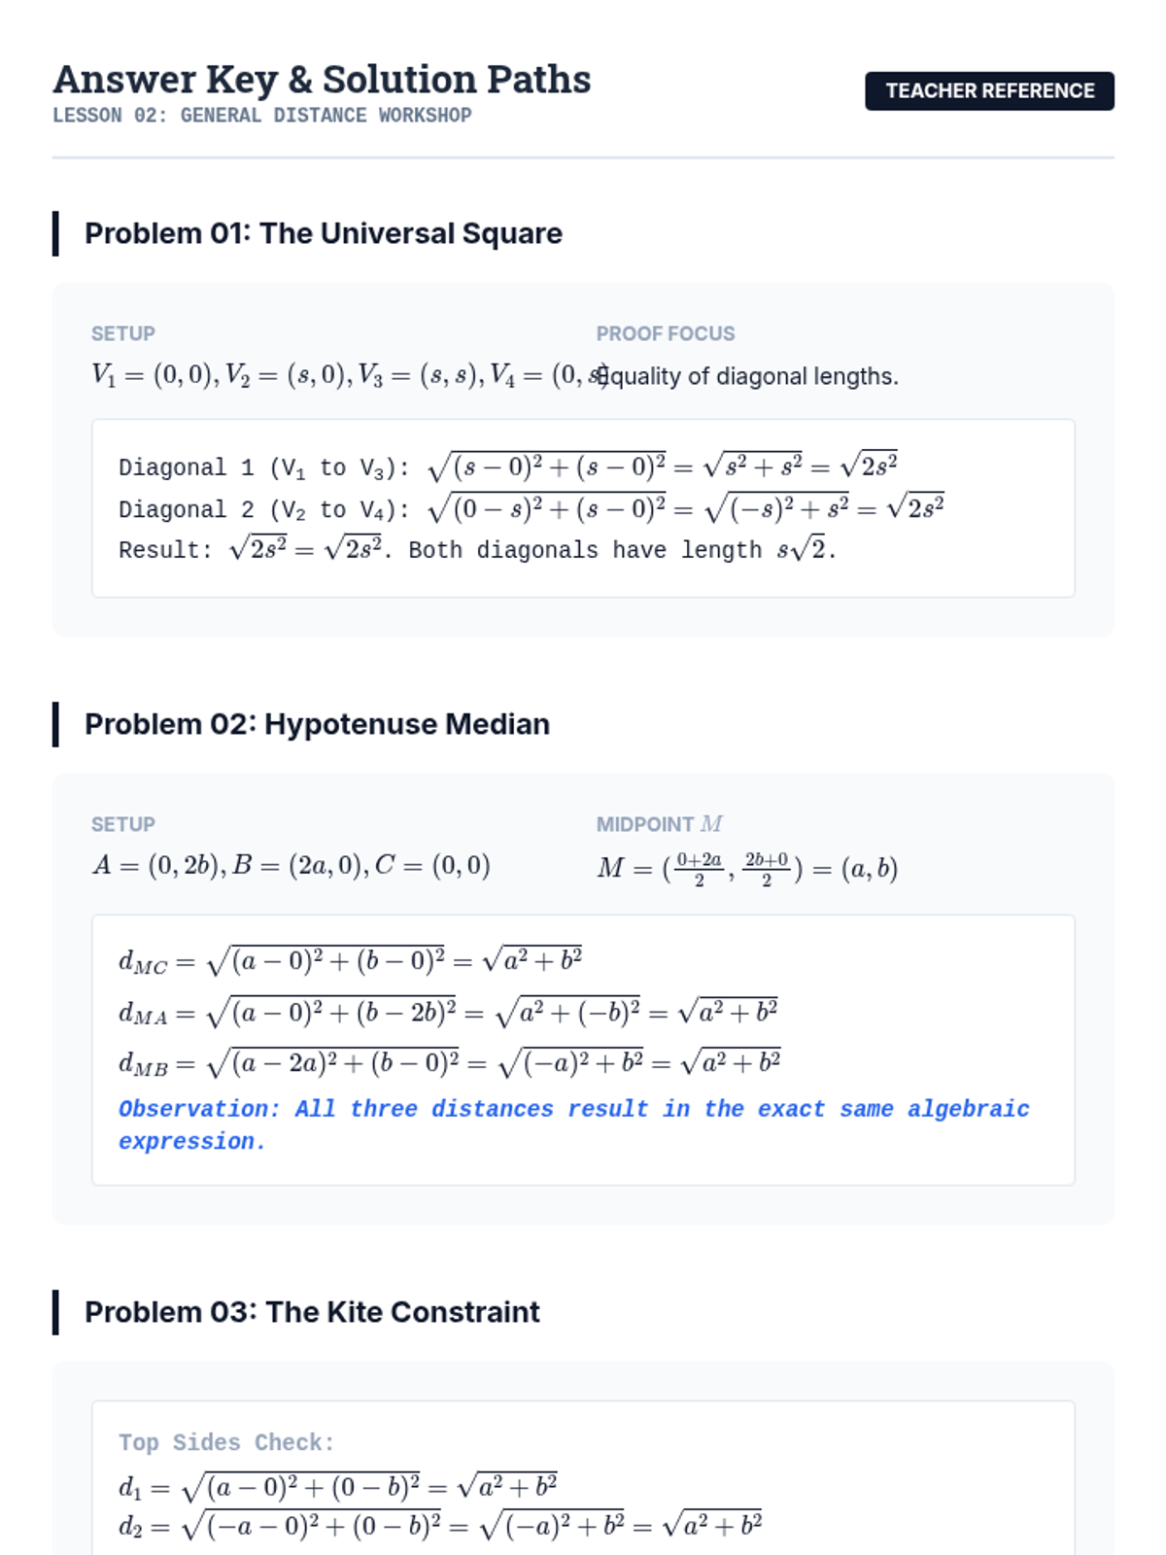Click the blue Observation note text
The height and width of the screenshot is (1555, 1166).
(x=573, y=1124)
